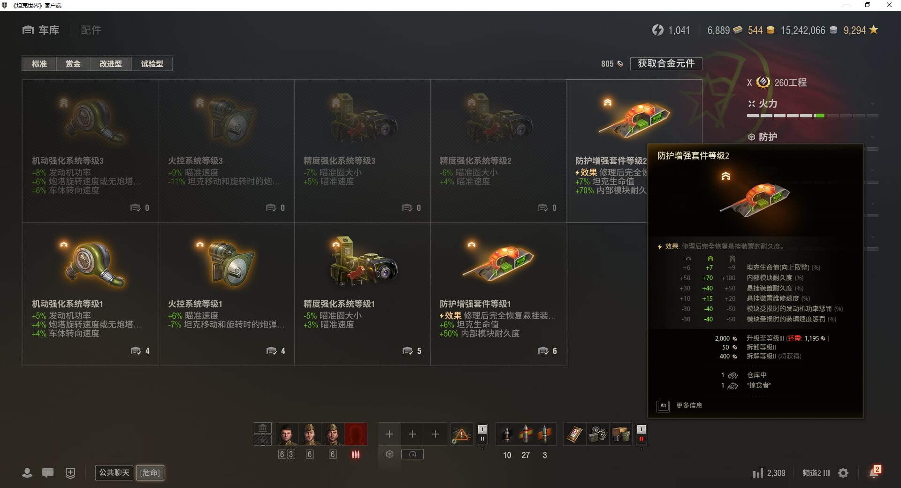Viewport: 901px width, 488px height.
Task: Switch to the 试验型 tab
Action: point(152,64)
